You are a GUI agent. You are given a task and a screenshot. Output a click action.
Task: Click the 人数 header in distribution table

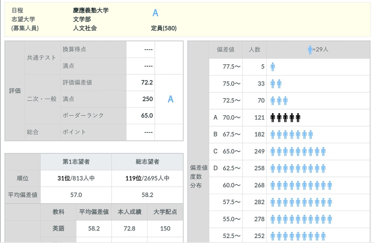tap(254, 50)
